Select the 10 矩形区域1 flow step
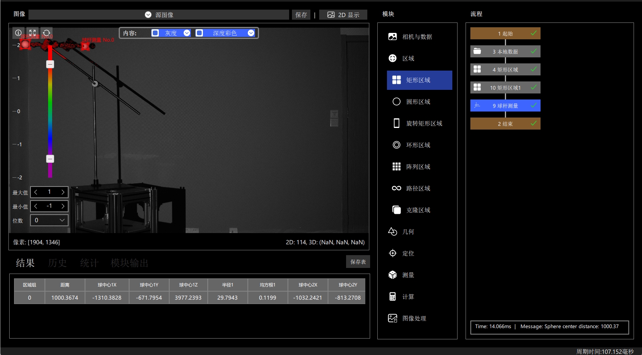Screen dimensions: 642x355 click(x=505, y=87)
